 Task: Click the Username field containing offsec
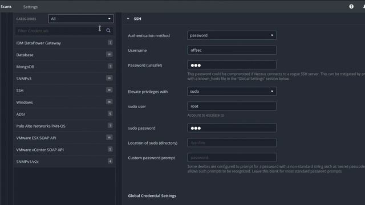tap(232, 50)
